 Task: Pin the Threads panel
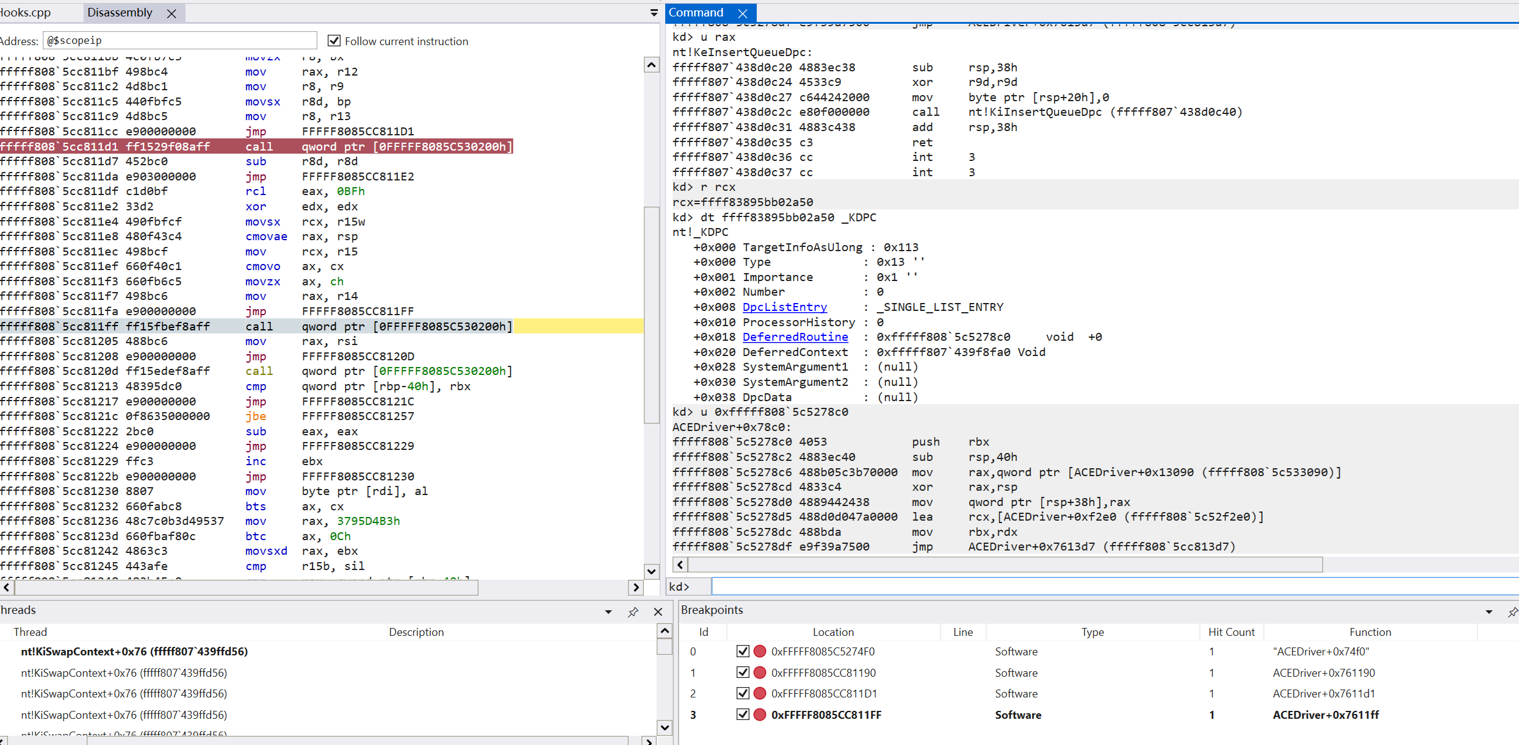pos(633,611)
